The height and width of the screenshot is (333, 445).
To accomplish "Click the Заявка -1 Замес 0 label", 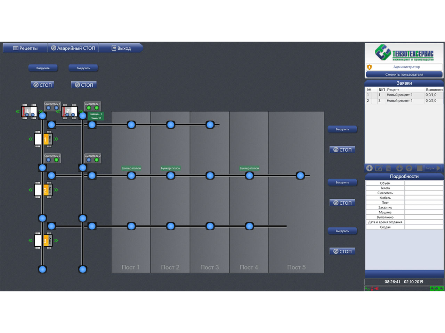I will [96, 116].
